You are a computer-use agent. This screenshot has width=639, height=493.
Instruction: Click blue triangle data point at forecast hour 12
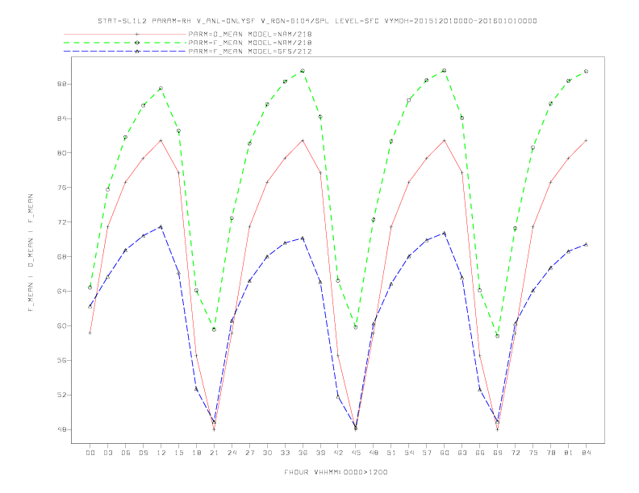pyautogui.click(x=161, y=226)
